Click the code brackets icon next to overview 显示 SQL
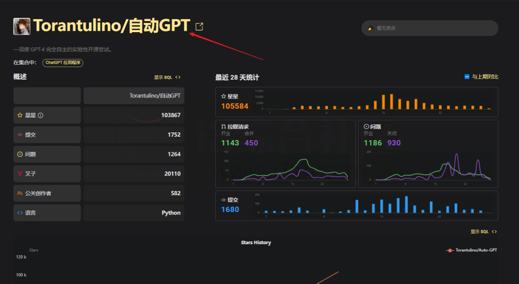Image resolution: width=519 pixels, height=284 pixels. (x=178, y=77)
